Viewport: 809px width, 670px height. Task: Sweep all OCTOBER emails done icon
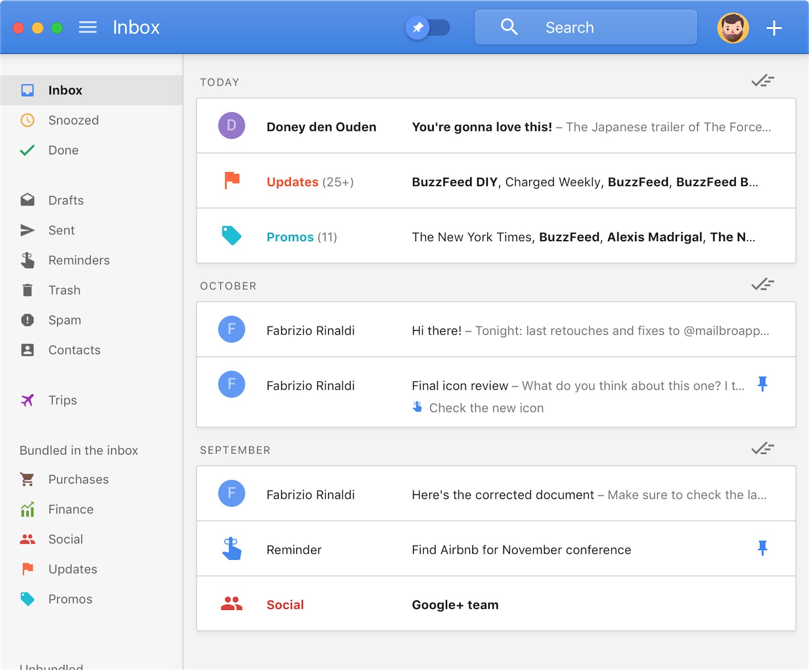(762, 285)
